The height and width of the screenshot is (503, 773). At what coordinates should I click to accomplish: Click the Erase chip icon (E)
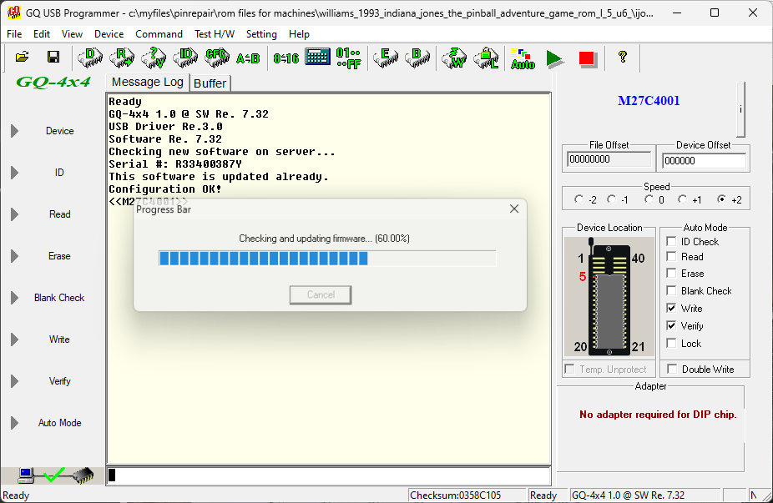(x=386, y=58)
